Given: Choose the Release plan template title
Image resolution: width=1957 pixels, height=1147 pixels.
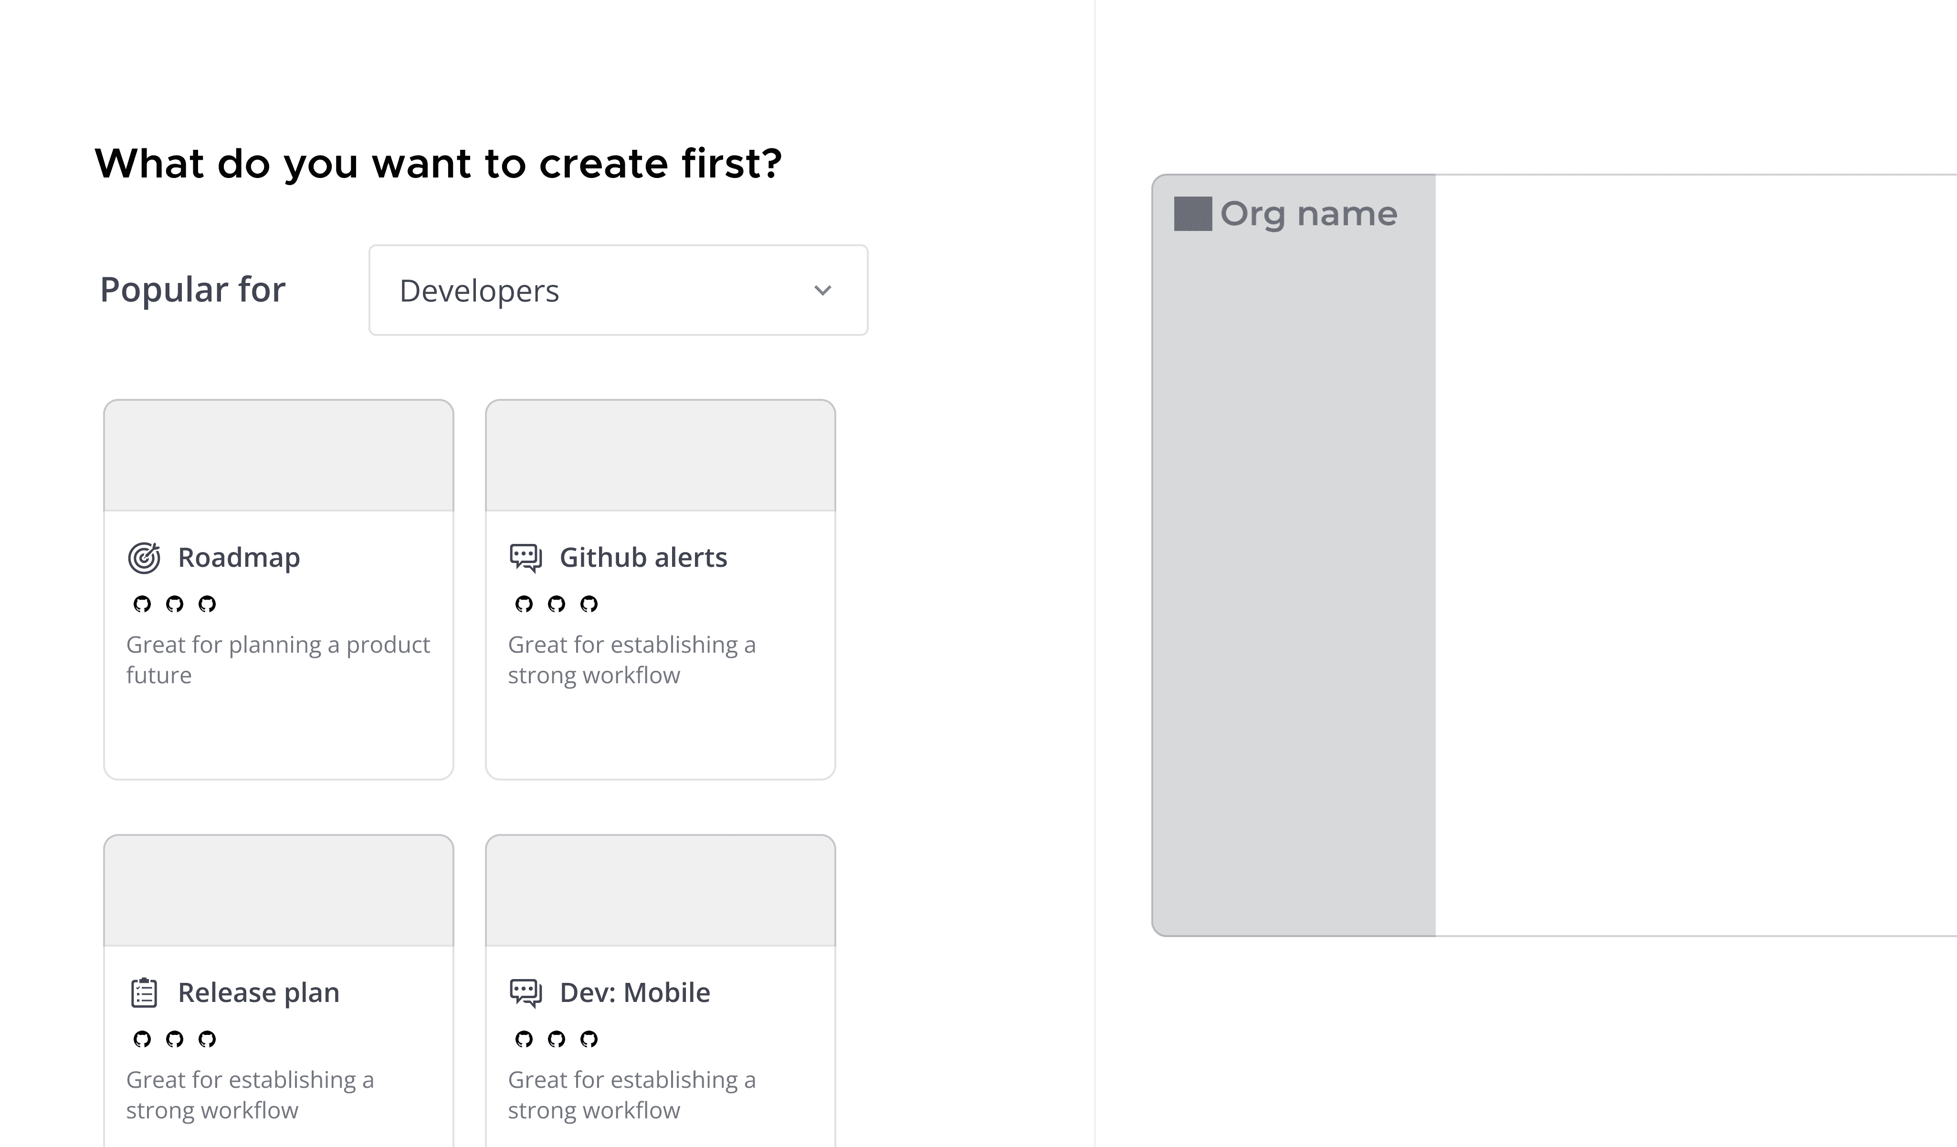Looking at the screenshot, I should click(x=259, y=993).
